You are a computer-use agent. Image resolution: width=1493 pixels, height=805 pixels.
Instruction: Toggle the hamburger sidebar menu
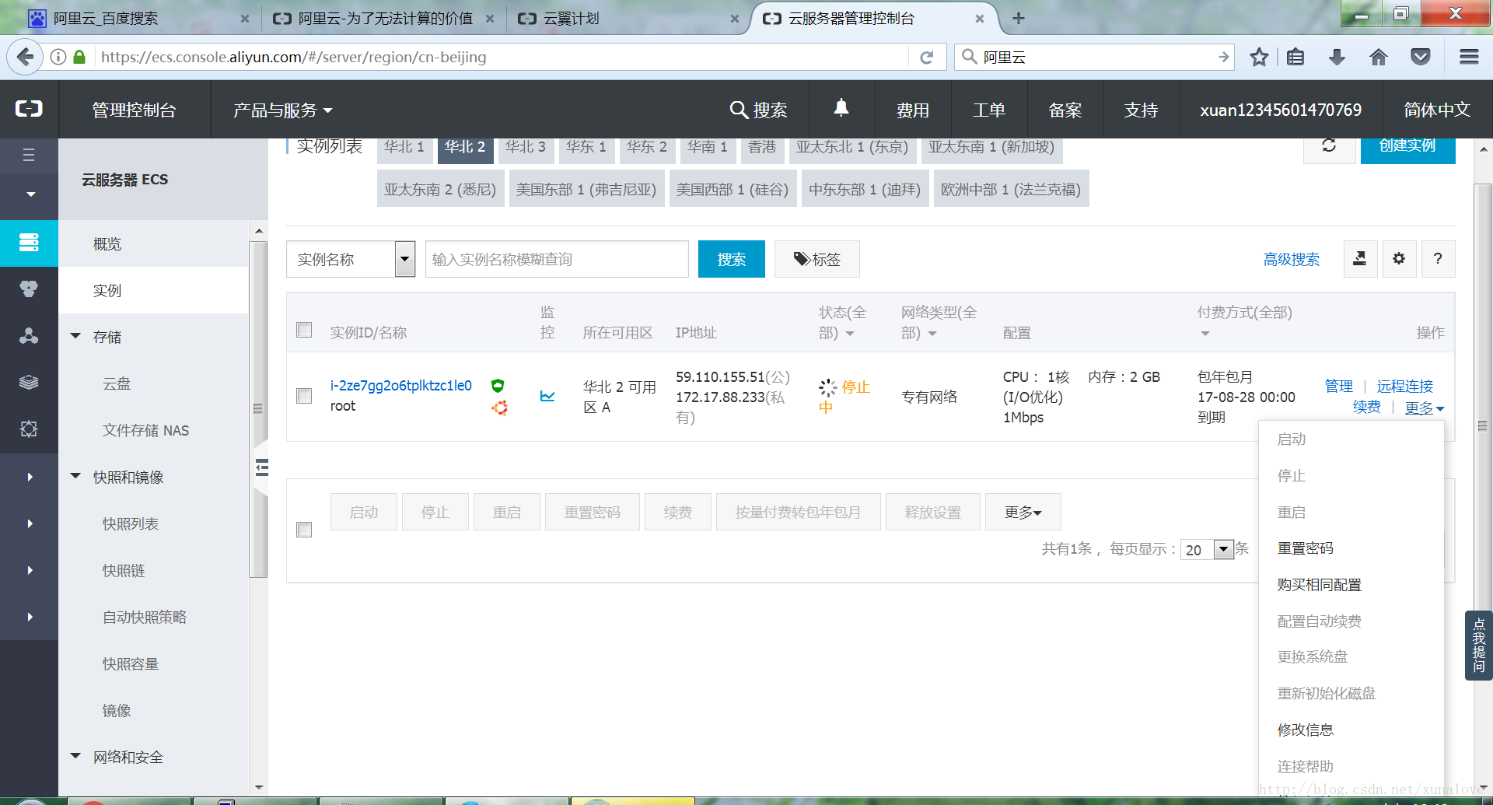click(29, 155)
